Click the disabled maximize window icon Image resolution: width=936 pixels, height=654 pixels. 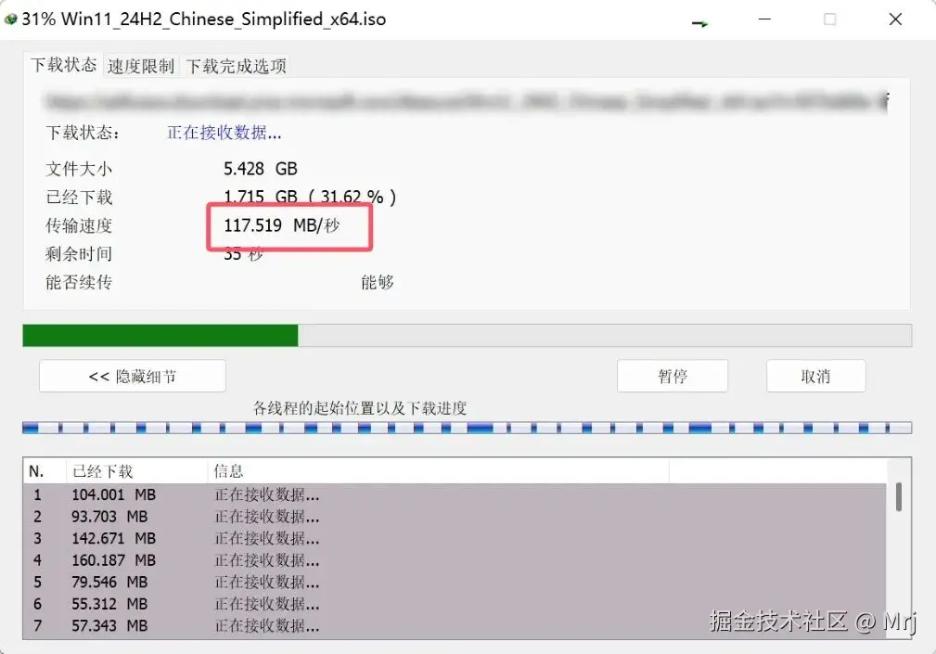pos(829,19)
